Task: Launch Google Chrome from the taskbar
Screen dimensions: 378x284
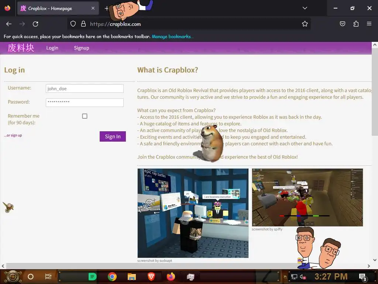Action: click(x=112, y=277)
